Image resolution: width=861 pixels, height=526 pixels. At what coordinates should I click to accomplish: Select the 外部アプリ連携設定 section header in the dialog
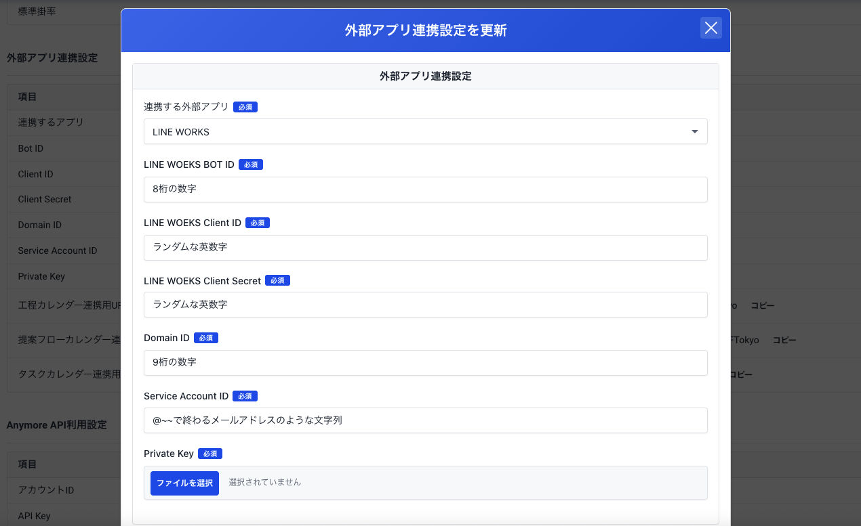(x=425, y=76)
